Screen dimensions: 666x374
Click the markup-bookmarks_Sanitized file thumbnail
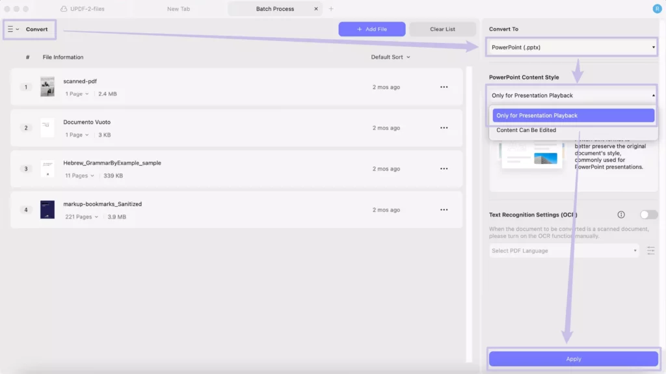coord(47,209)
